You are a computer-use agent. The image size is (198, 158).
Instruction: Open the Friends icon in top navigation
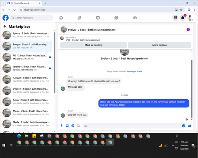coord(79,18)
